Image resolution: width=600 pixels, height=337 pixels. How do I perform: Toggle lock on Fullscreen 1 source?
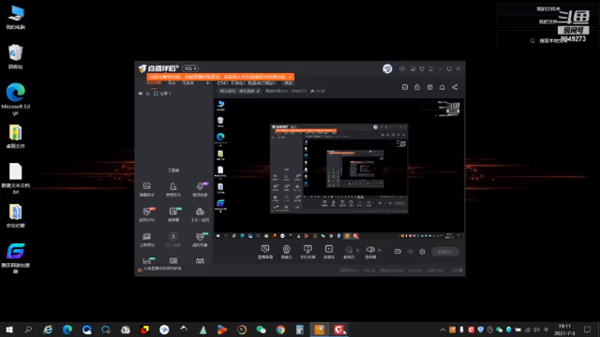coord(148,94)
